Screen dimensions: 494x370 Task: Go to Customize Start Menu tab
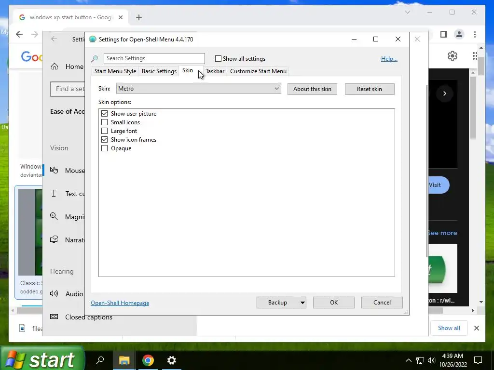[259, 71]
